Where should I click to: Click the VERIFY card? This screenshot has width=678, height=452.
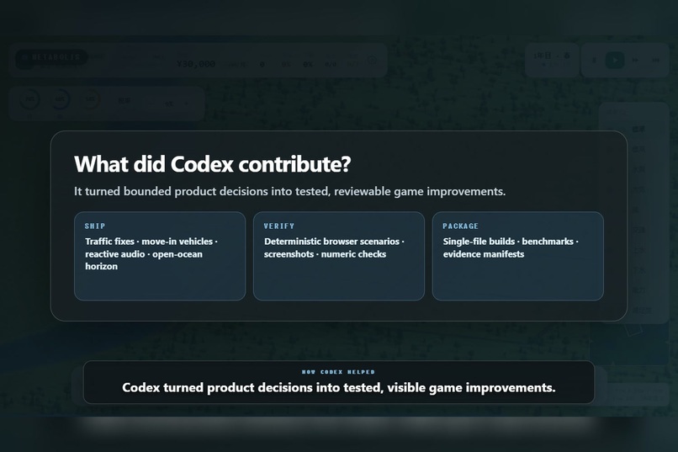pos(339,256)
